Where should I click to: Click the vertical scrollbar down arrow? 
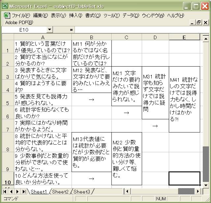[206, 186]
